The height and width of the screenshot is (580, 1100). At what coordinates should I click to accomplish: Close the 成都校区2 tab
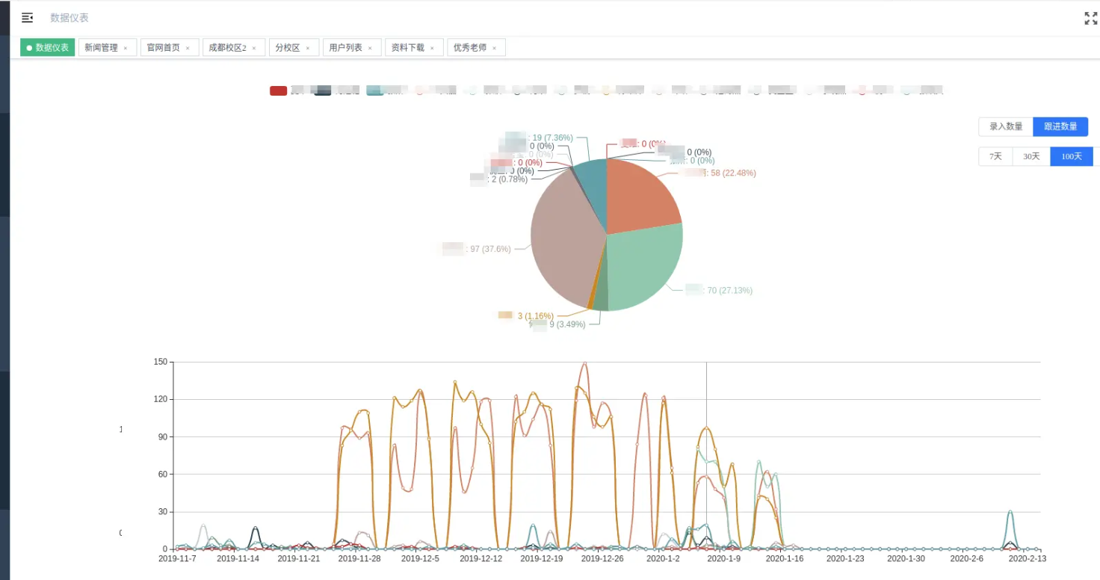[254, 49]
